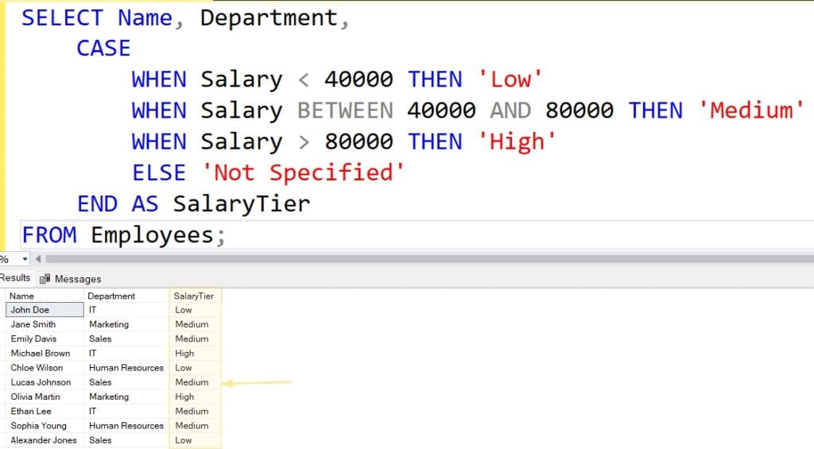Click the 'Medium' string literal in query
The width and height of the screenshot is (814, 449).
(x=751, y=110)
